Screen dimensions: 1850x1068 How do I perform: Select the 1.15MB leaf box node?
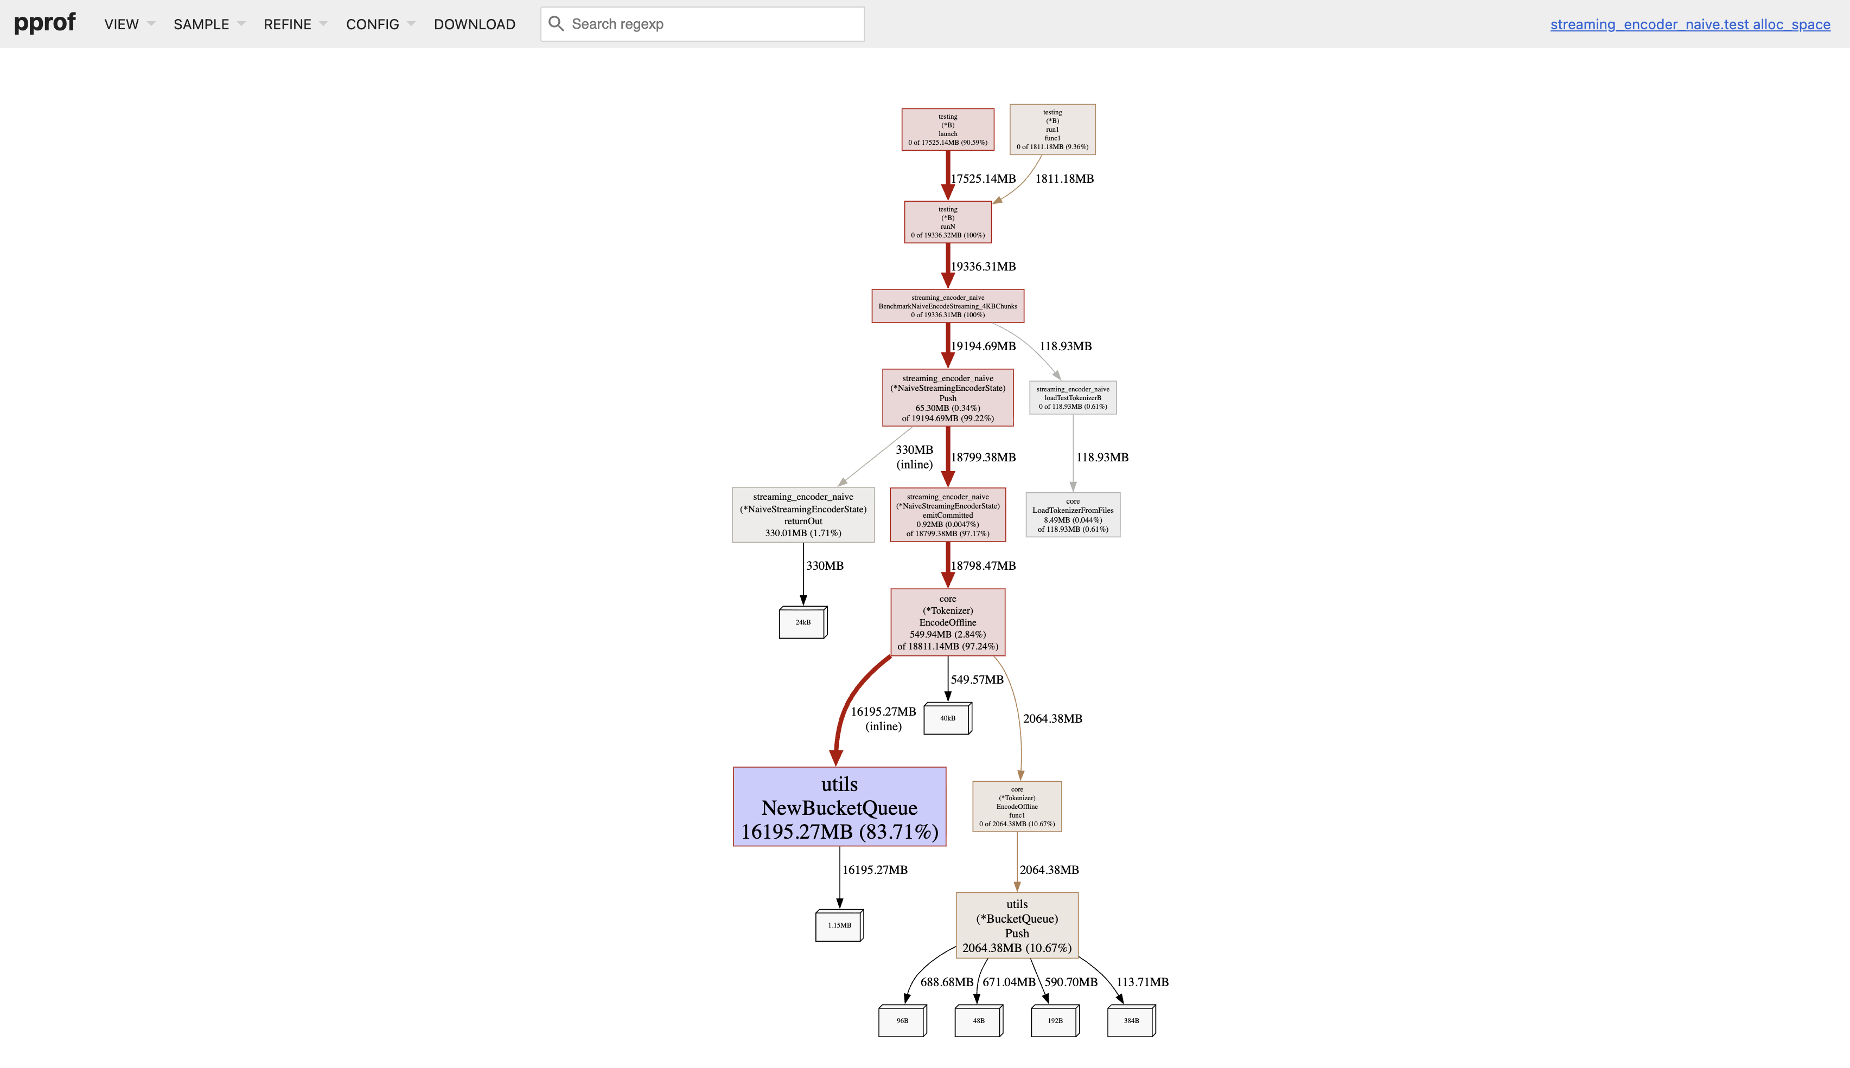click(x=838, y=925)
